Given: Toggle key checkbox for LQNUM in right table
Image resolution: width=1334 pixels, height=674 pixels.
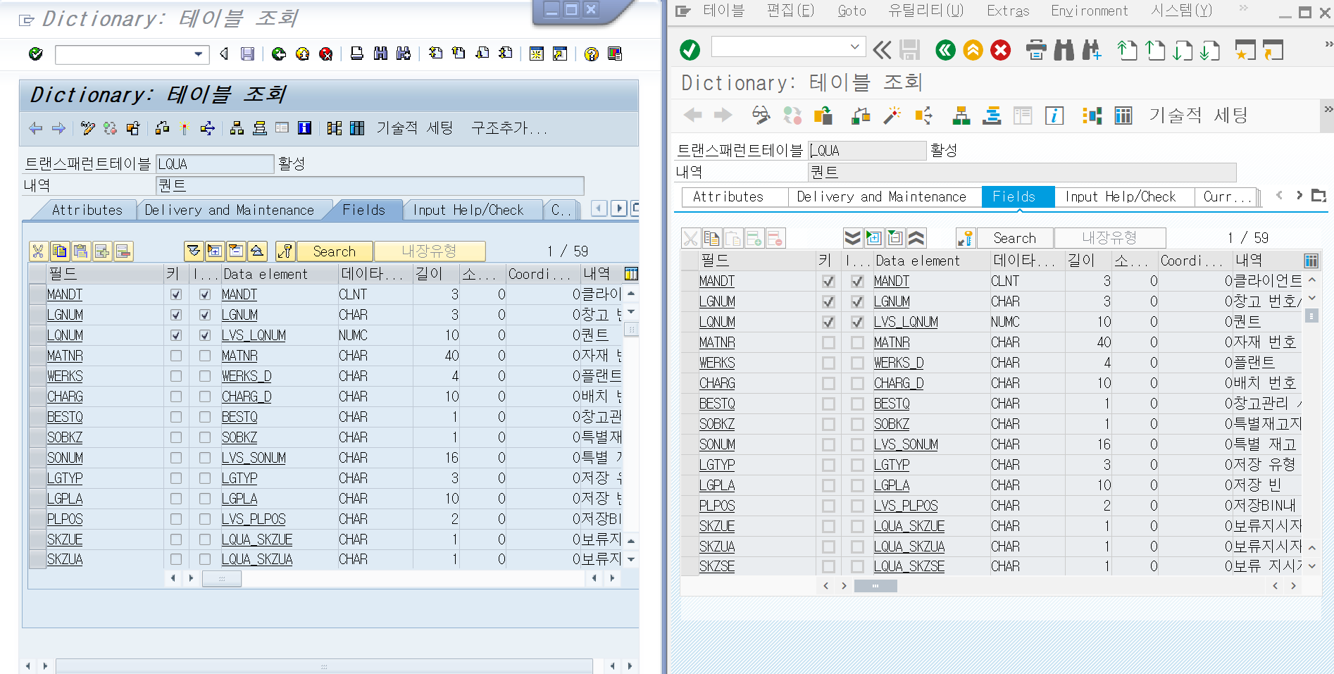Looking at the screenshot, I should pyautogui.click(x=828, y=322).
